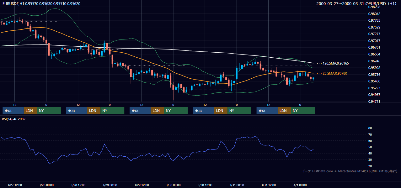Click price axis value 0.95223
Image resolution: width=401 pixels, height=188 pixels.
[374, 88]
